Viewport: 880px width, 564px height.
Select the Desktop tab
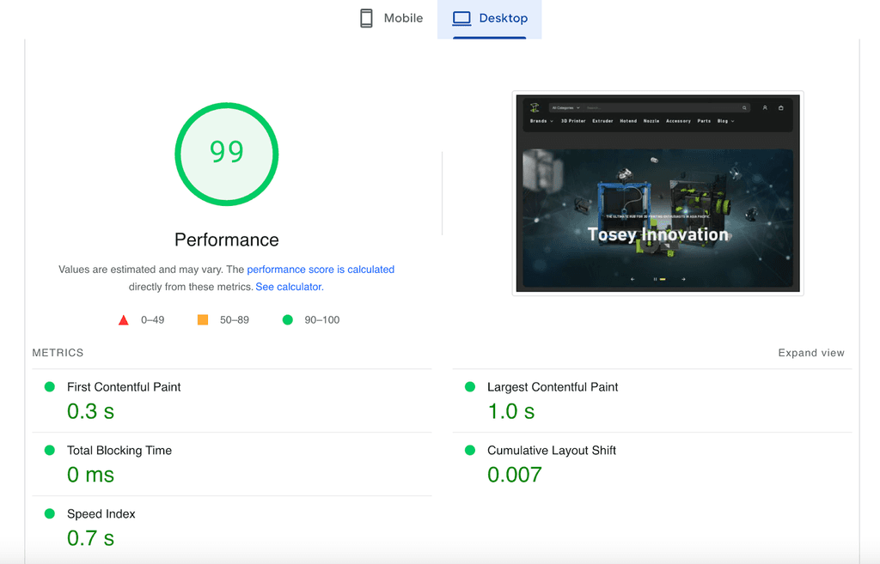click(x=489, y=18)
